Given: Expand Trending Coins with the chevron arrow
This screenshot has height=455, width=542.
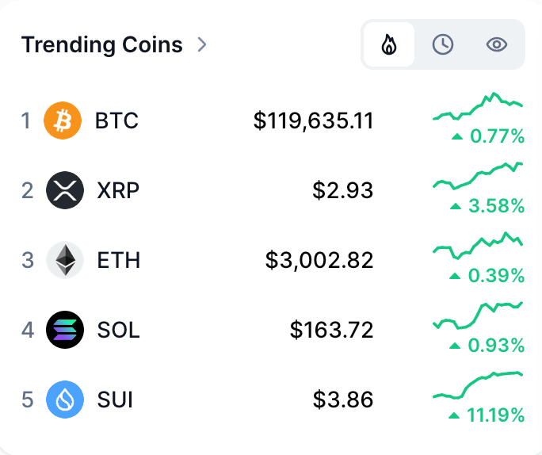Looking at the screenshot, I should pyautogui.click(x=202, y=44).
